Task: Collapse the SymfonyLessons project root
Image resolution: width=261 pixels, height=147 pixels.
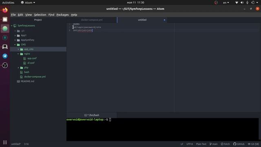Action: click(x=12, y=26)
